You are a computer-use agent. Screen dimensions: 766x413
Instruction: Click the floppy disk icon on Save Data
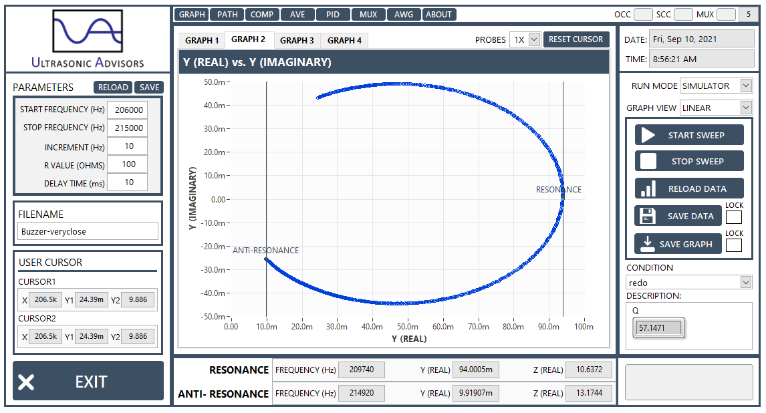(x=647, y=216)
